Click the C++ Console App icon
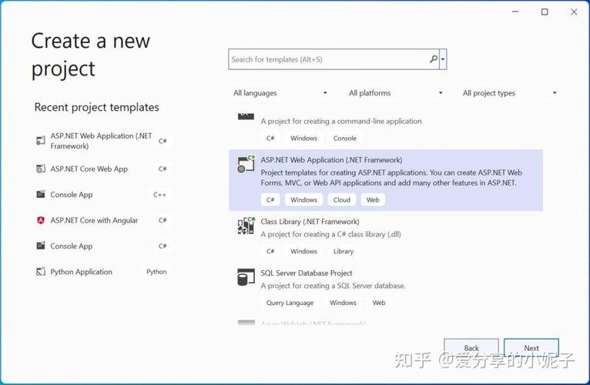The image size is (590, 385). [x=41, y=194]
